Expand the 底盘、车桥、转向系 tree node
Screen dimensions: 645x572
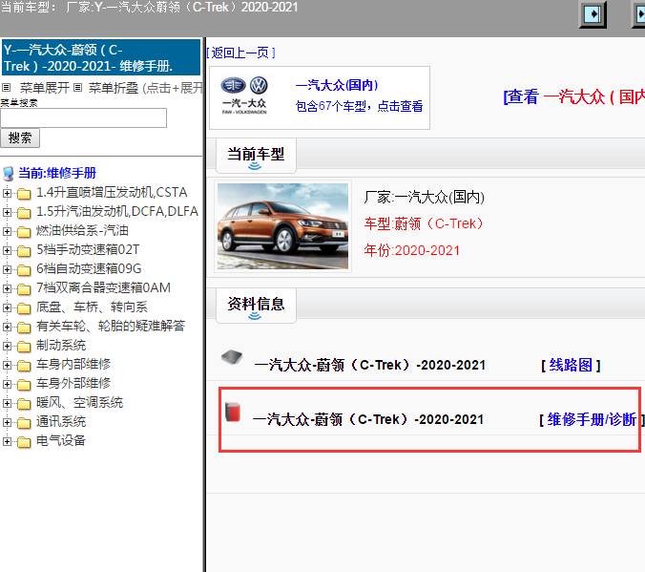7,307
